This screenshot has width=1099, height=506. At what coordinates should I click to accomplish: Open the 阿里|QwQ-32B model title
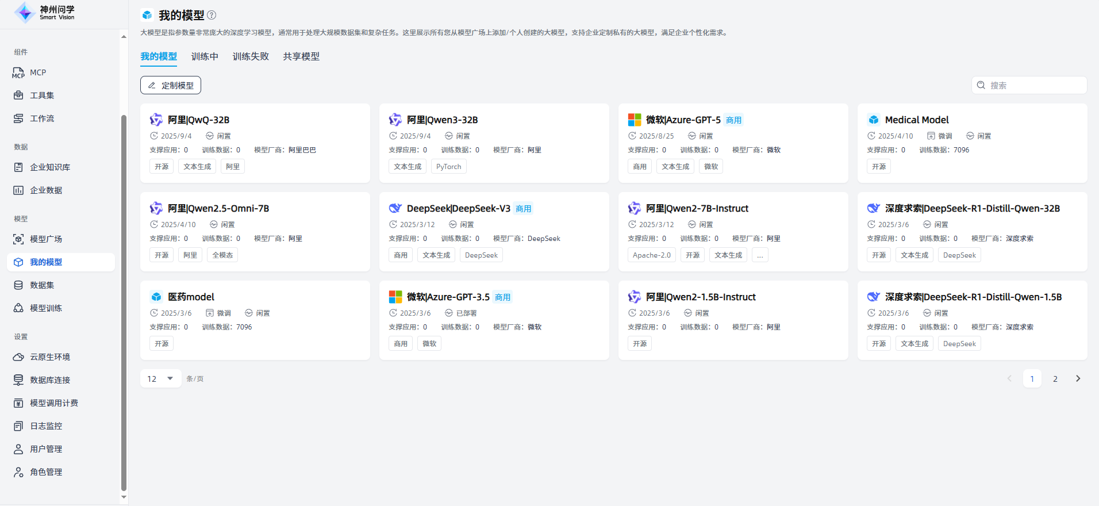[x=198, y=120]
